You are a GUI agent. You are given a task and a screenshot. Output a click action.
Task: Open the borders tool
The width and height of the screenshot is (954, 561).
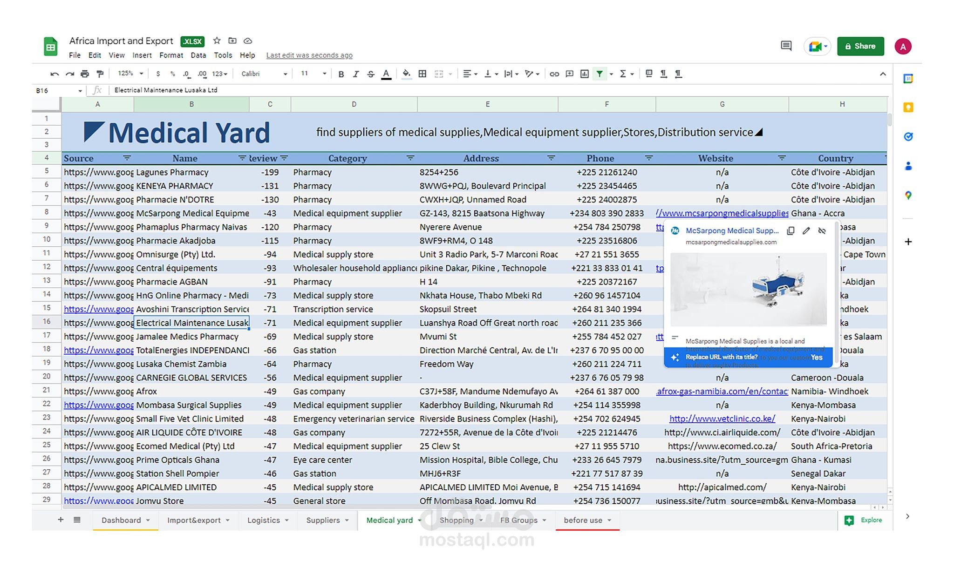pos(422,74)
